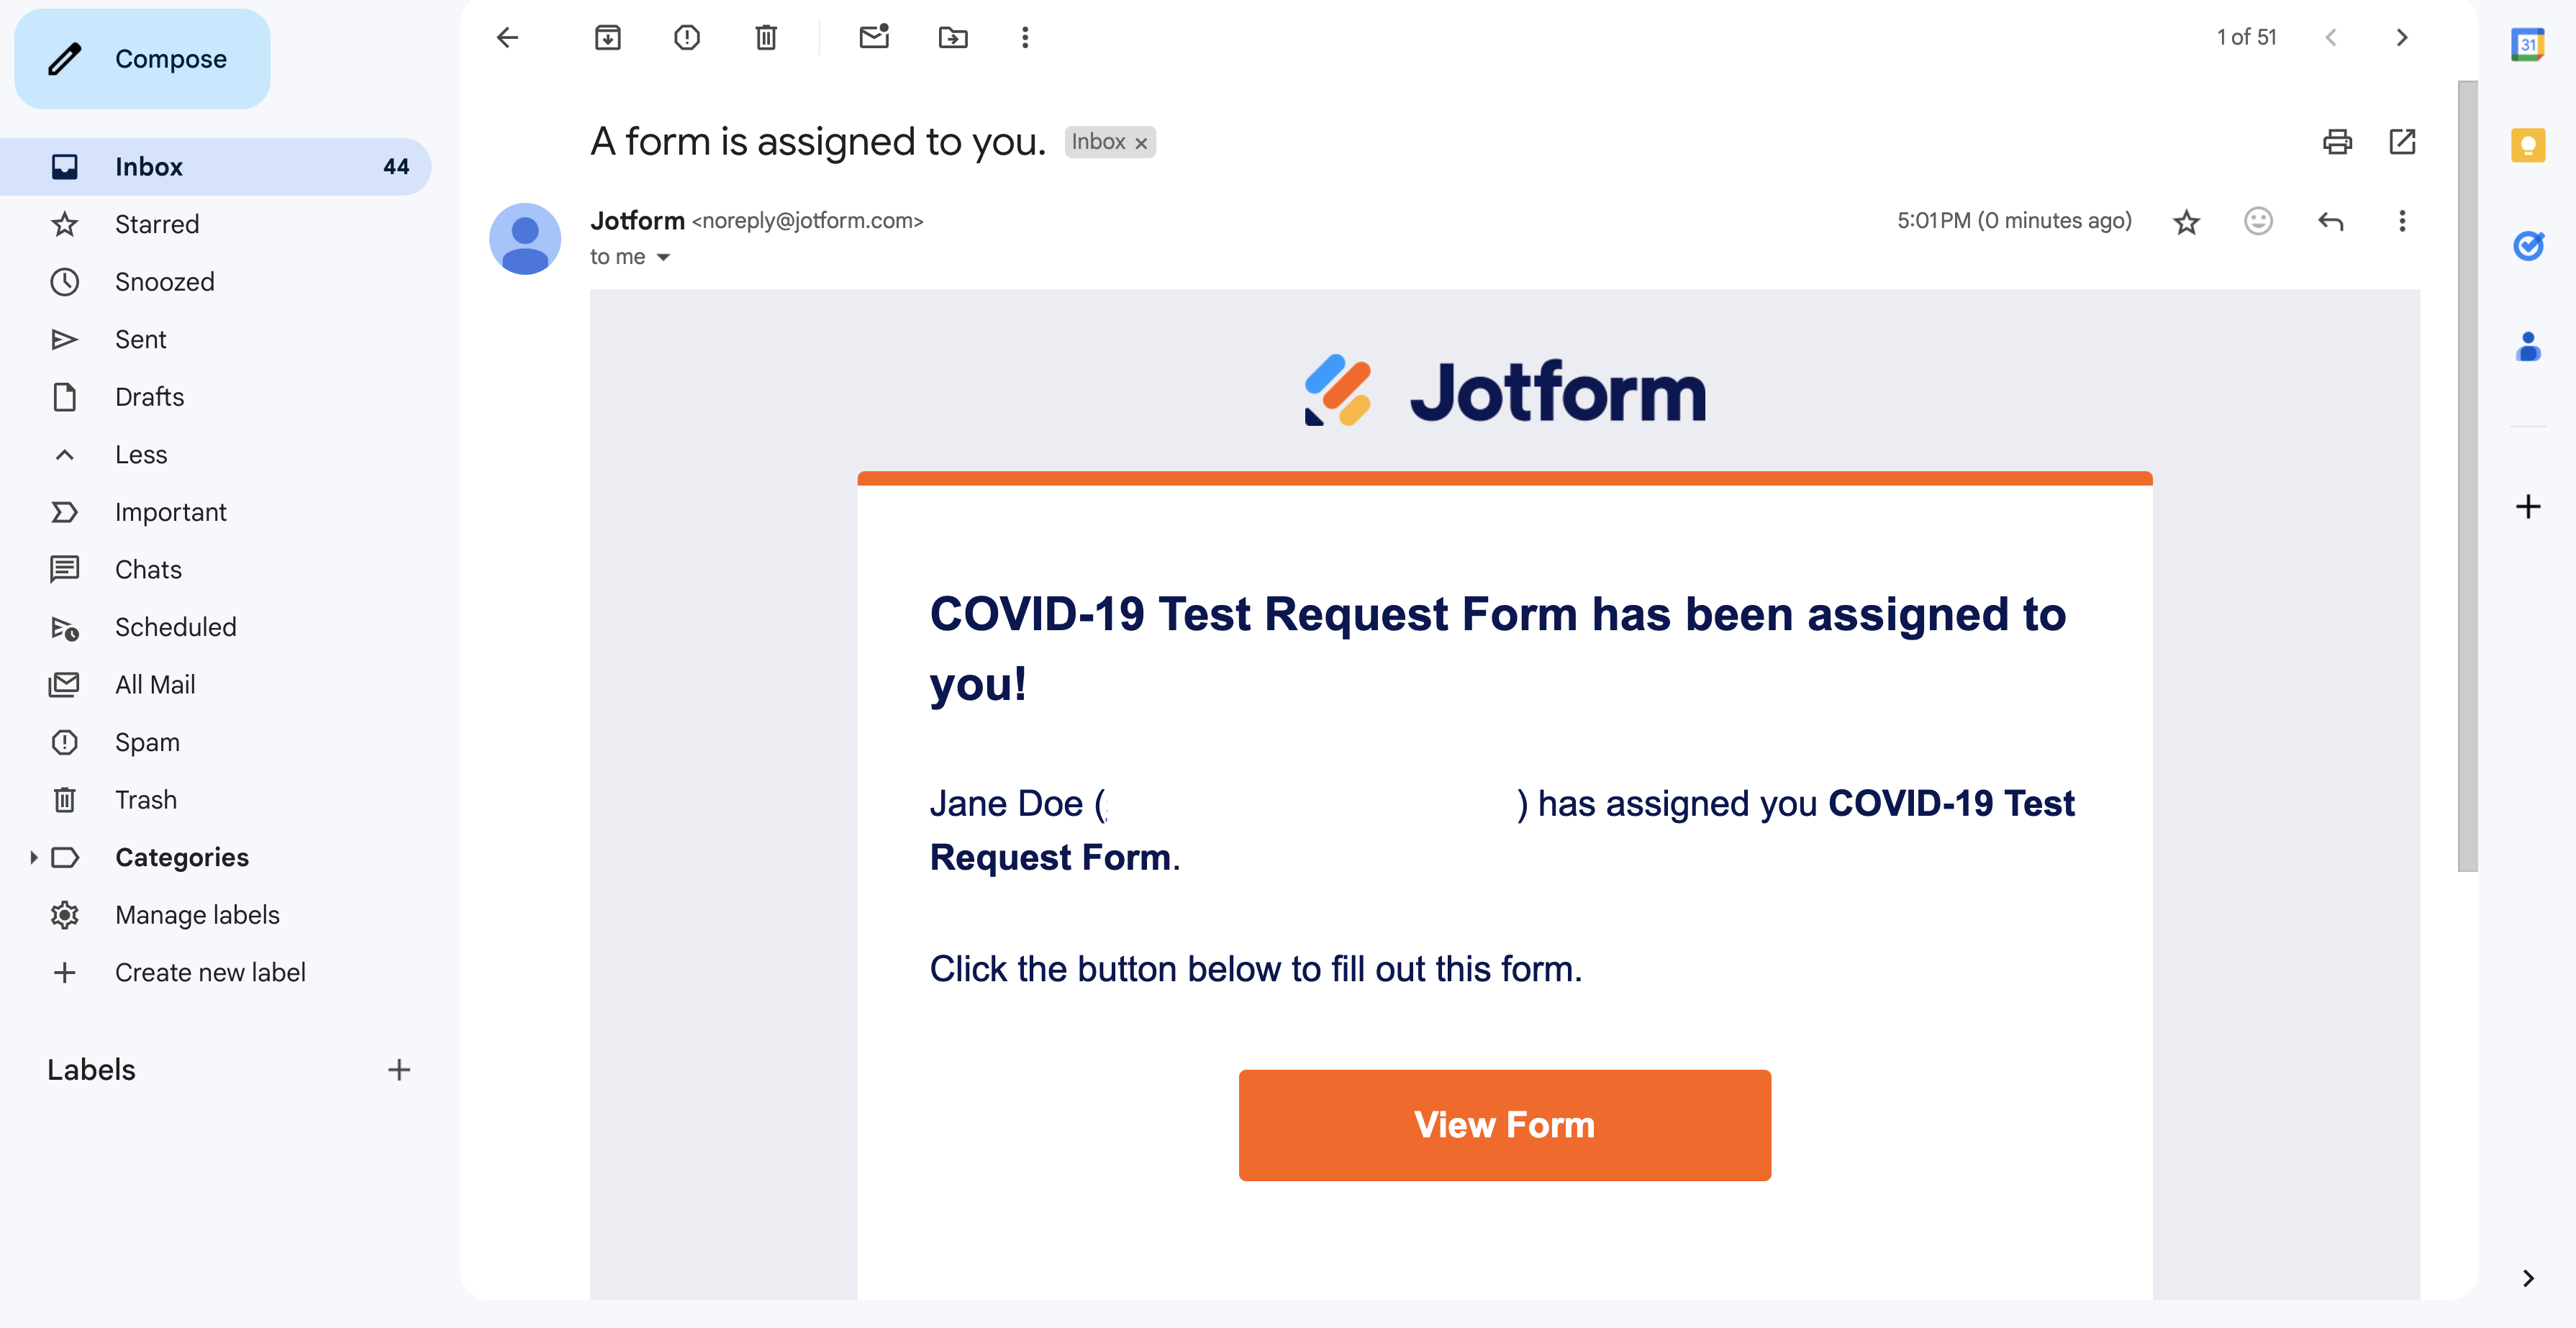Go to the Drafts folder

point(149,397)
